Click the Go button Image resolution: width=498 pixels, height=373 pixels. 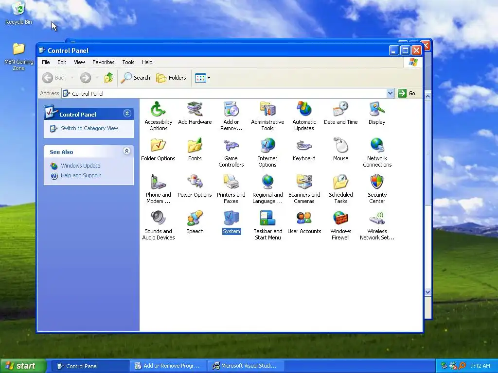click(x=407, y=93)
